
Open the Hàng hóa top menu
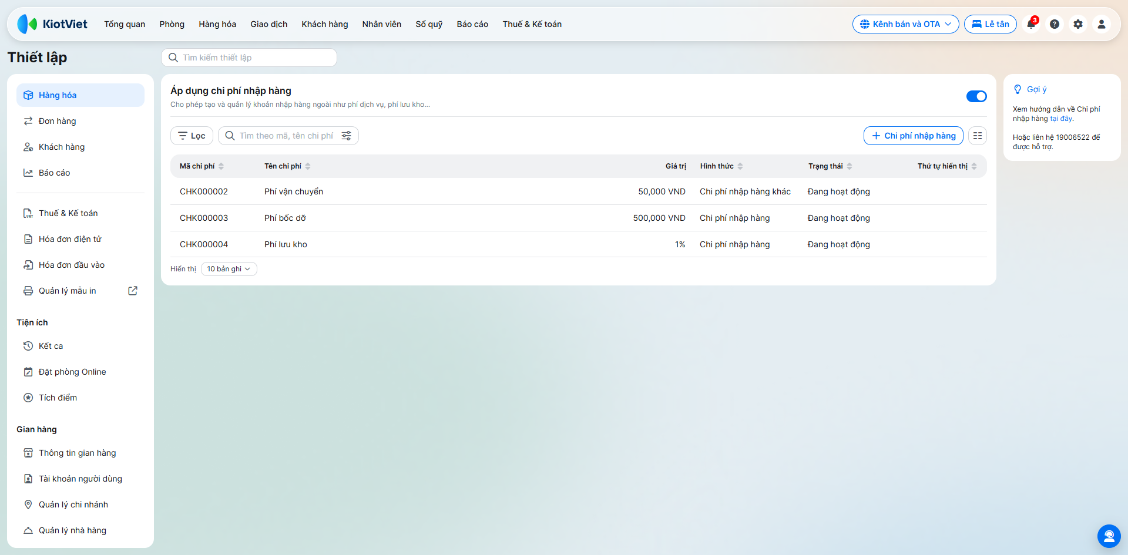[x=217, y=24]
